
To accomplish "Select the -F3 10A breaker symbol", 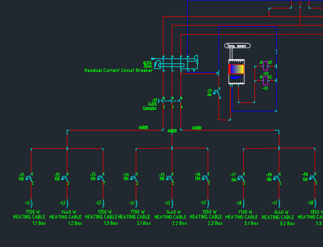I will (101, 178).
